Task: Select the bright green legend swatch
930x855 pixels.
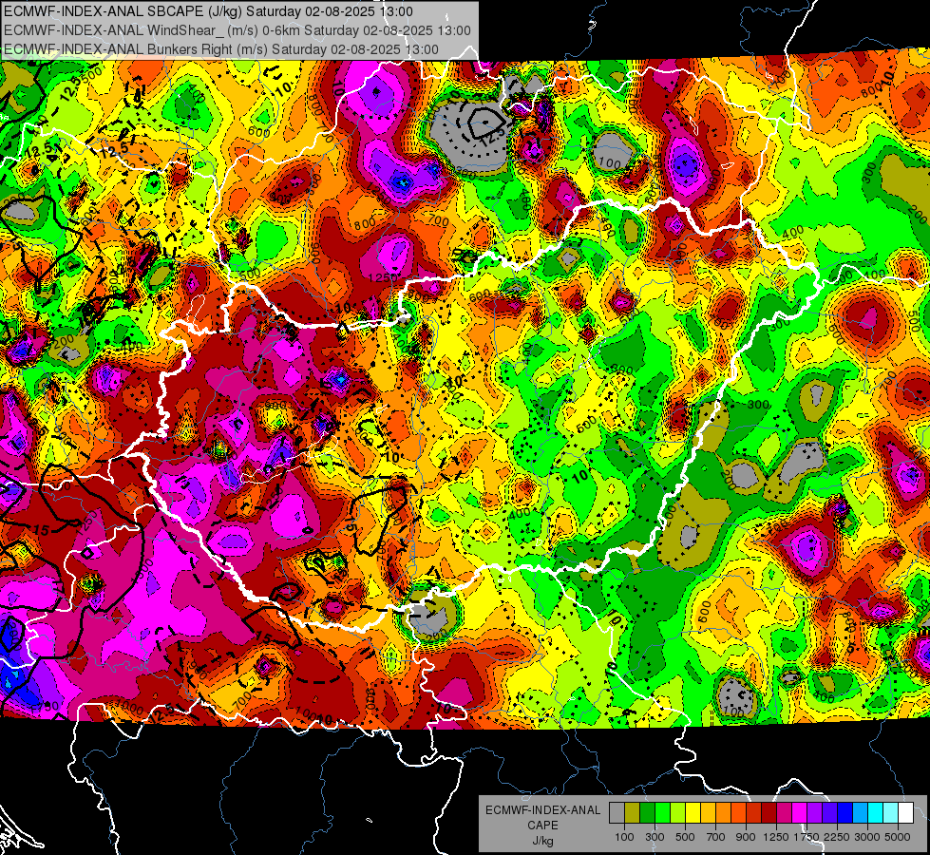Action: tap(662, 813)
